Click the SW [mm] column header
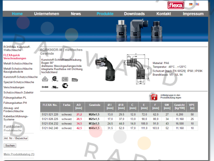 [x=167, y=107]
